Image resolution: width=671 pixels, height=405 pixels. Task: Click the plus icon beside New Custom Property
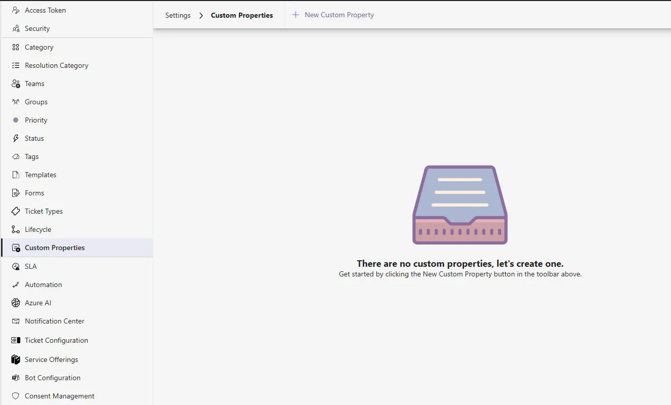(x=296, y=15)
